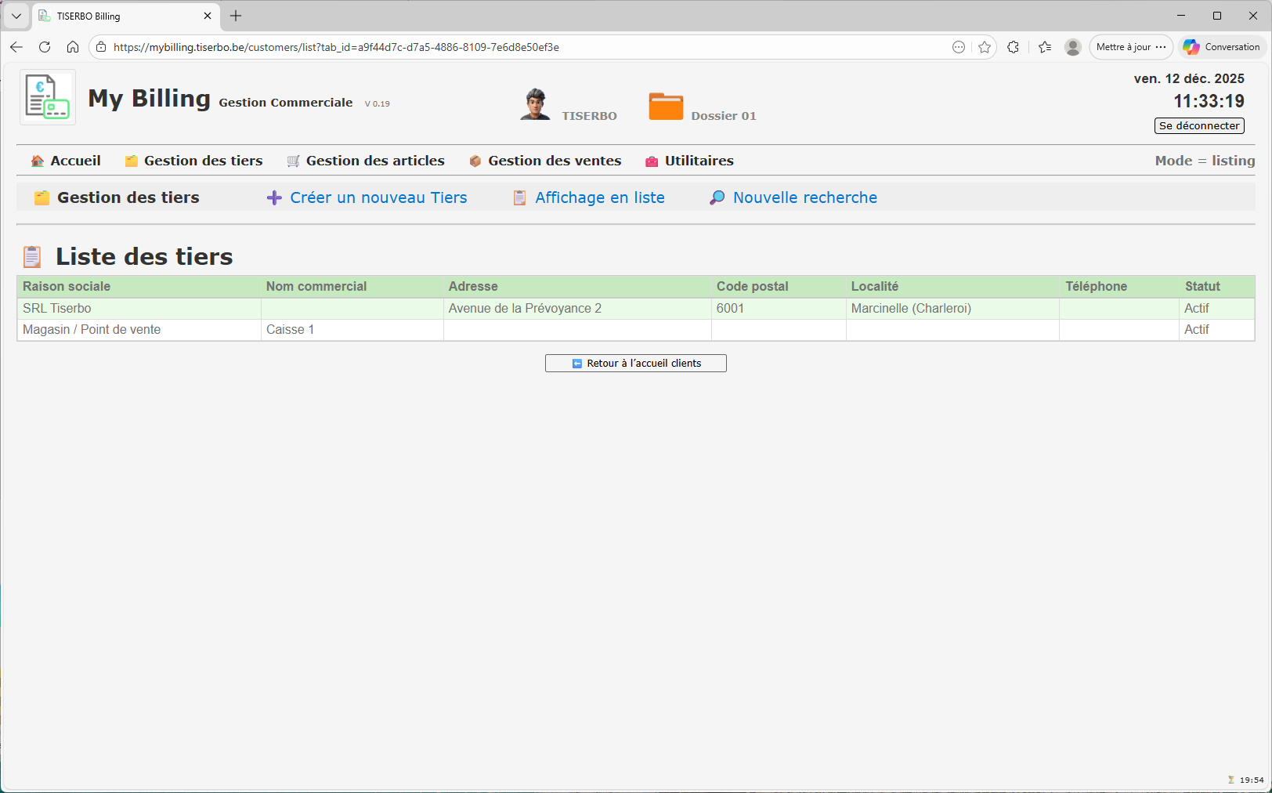
Task: Open the Dossier 01 folder icon
Action: point(666,105)
